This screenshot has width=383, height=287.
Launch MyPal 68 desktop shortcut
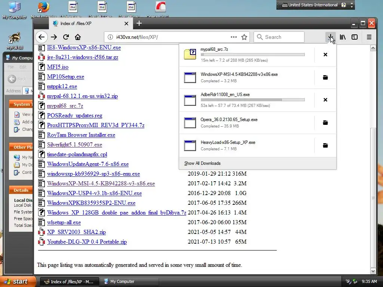click(15, 41)
